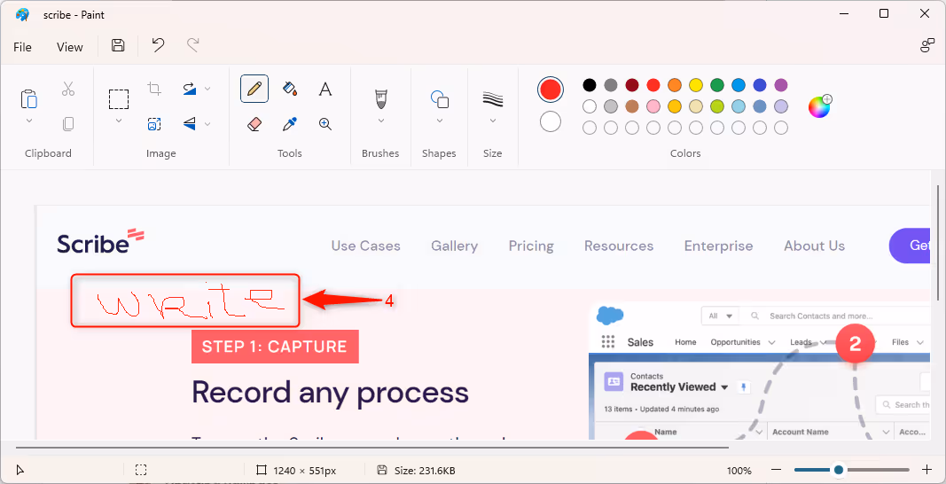
Task: Pick the green color swatch
Action: pyautogui.click(x=716, y=85)
